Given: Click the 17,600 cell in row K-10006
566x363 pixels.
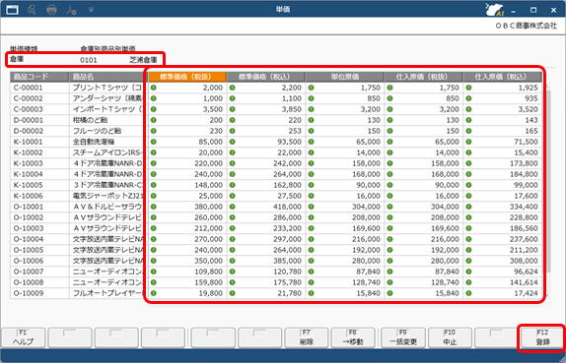Looking at the screenshot, I should 503,196.
